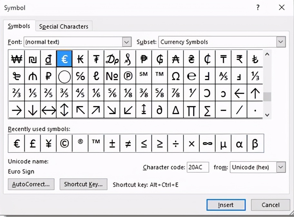The image size is (294, 217).
Task: Select the service mark SM symbol
Action: coord(144,76)
